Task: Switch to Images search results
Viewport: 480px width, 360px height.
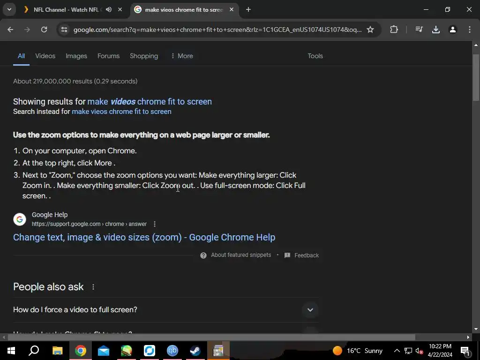Action: click(x=76, y=56)
